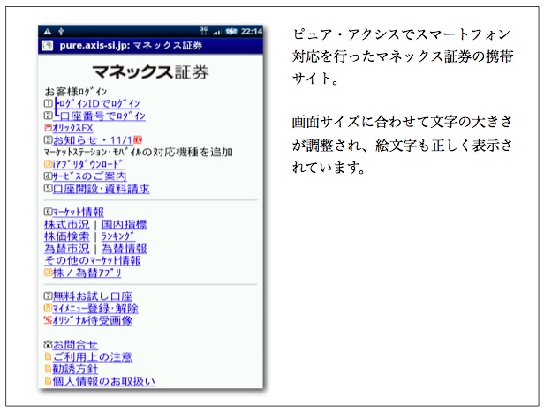
Task: Click the signal strength bars icon
Action: (217, 32)
